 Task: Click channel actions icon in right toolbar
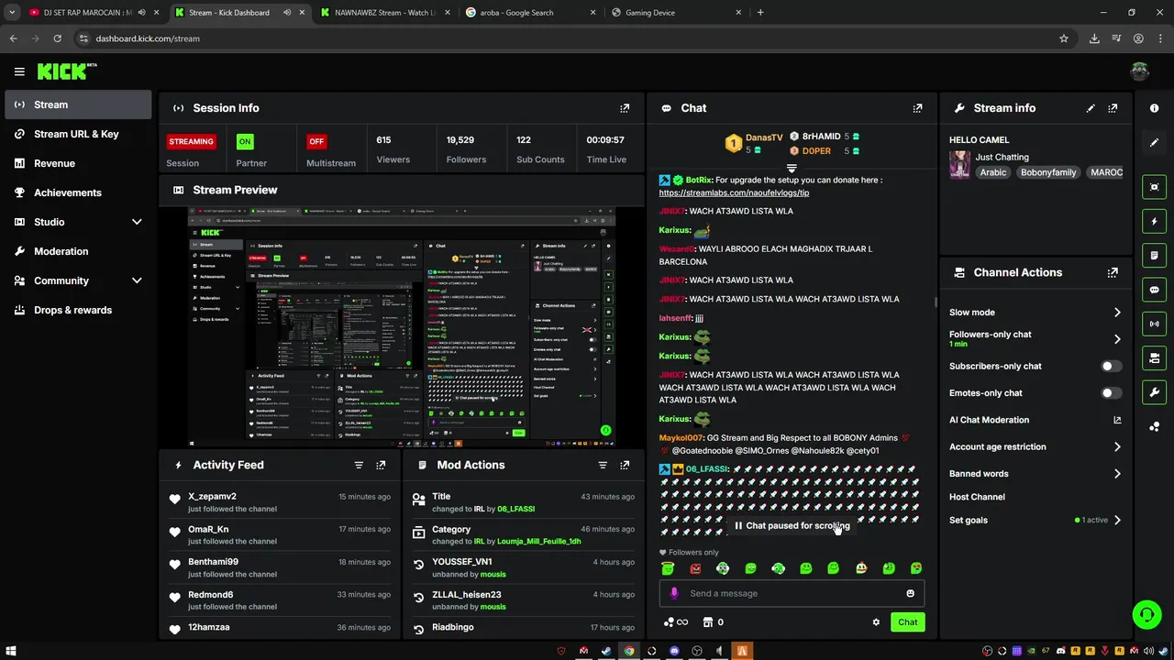point(1154,357)
